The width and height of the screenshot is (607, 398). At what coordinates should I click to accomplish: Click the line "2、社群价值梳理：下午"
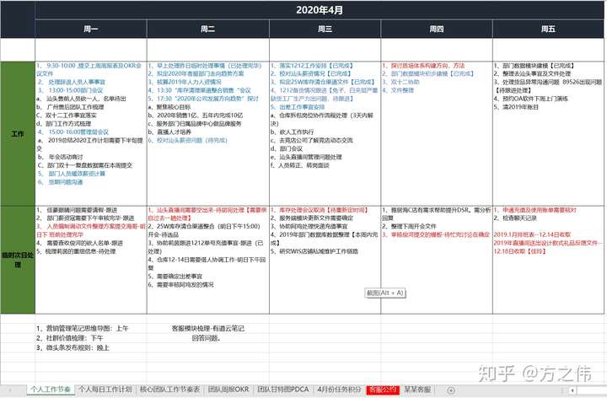pos(70,338)
